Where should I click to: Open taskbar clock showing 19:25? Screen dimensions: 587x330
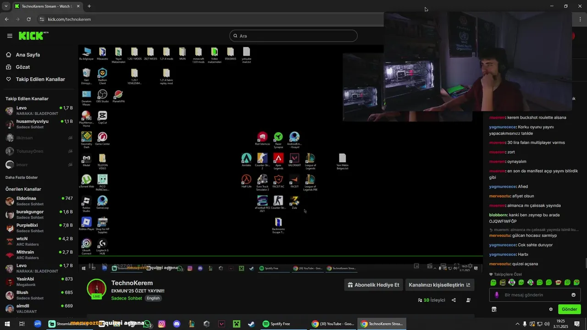point(560,324)
